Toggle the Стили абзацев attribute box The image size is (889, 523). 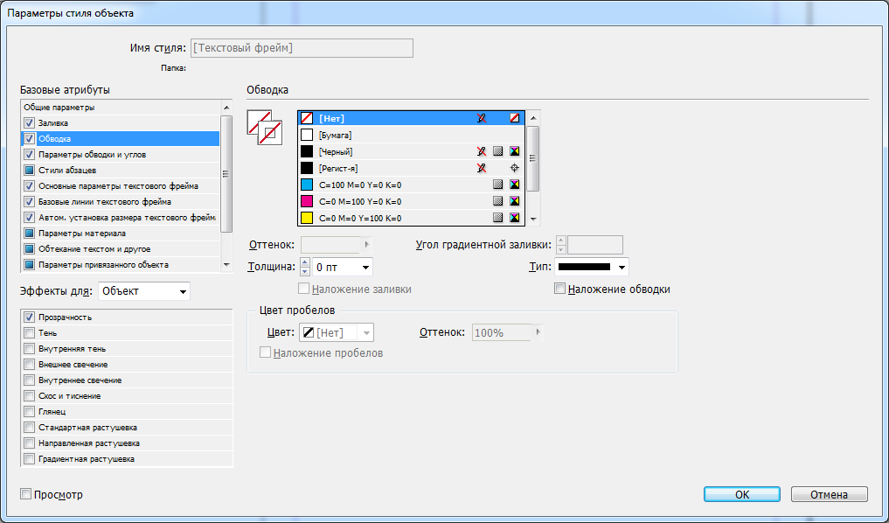(x=30, y=171)
